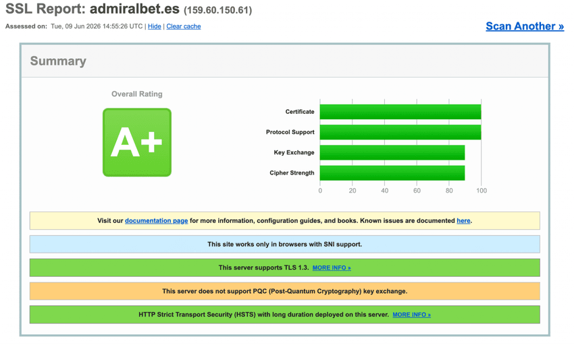This screenshot has width=574, height=345.
Task: Click the SNI support notice text
Action: [x=285, y=244]
